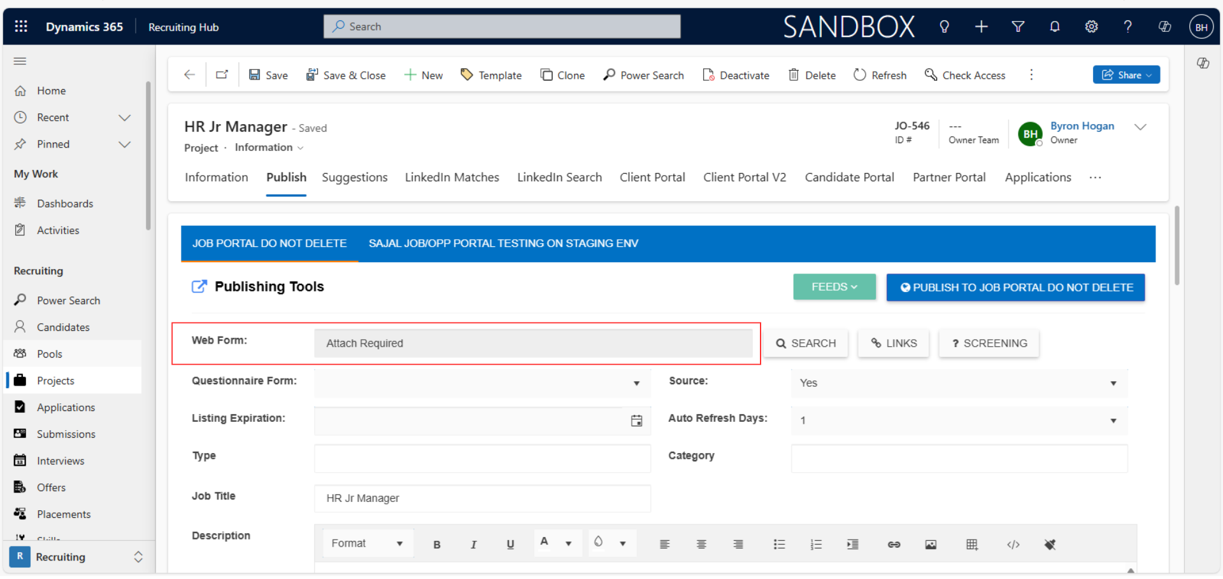Viewport: 1223px width, 579px height.
Task: Open the BH user account avatar
Action: click(1201, 27)
